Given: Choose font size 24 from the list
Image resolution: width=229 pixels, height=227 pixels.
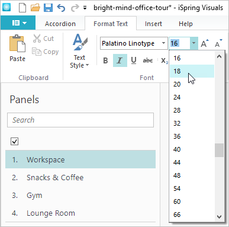Looking at the screenshot, I should coord(192,97).
